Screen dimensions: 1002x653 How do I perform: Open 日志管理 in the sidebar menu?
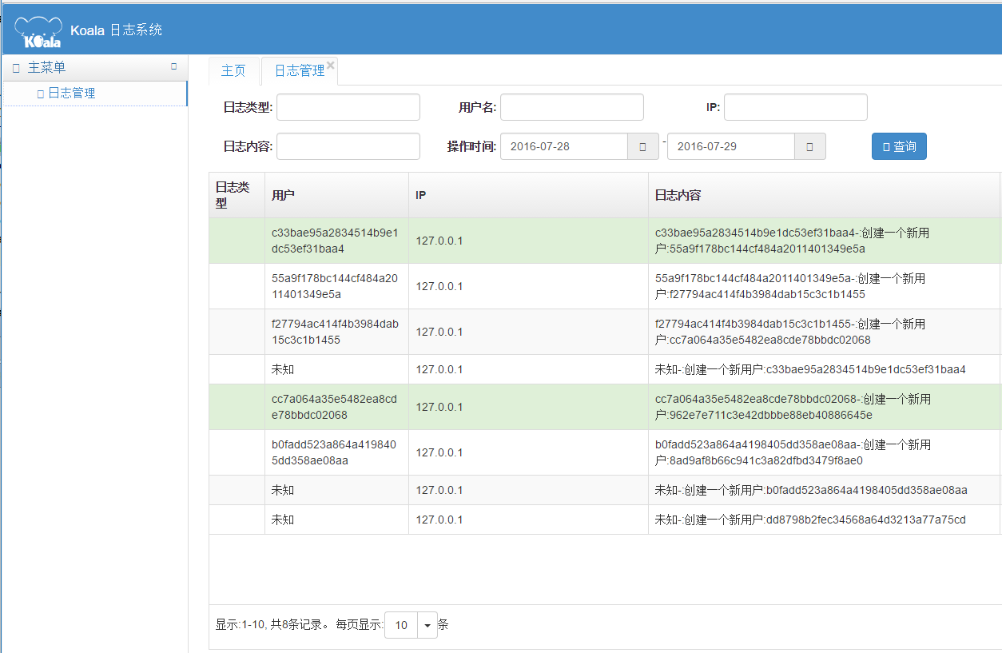pyautogui.click(x=71, y=94)
